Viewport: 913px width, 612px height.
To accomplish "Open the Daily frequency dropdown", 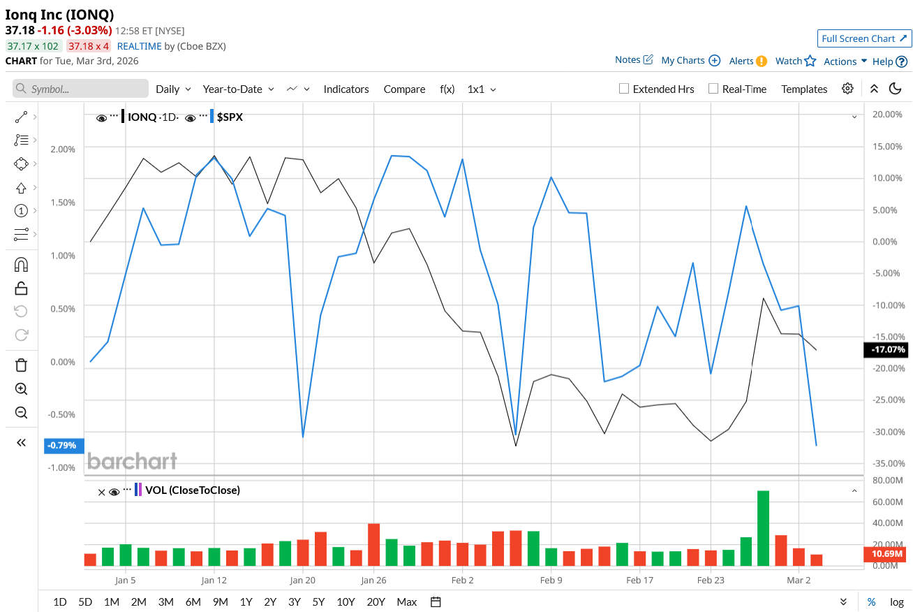I will (x=173, y=89).
